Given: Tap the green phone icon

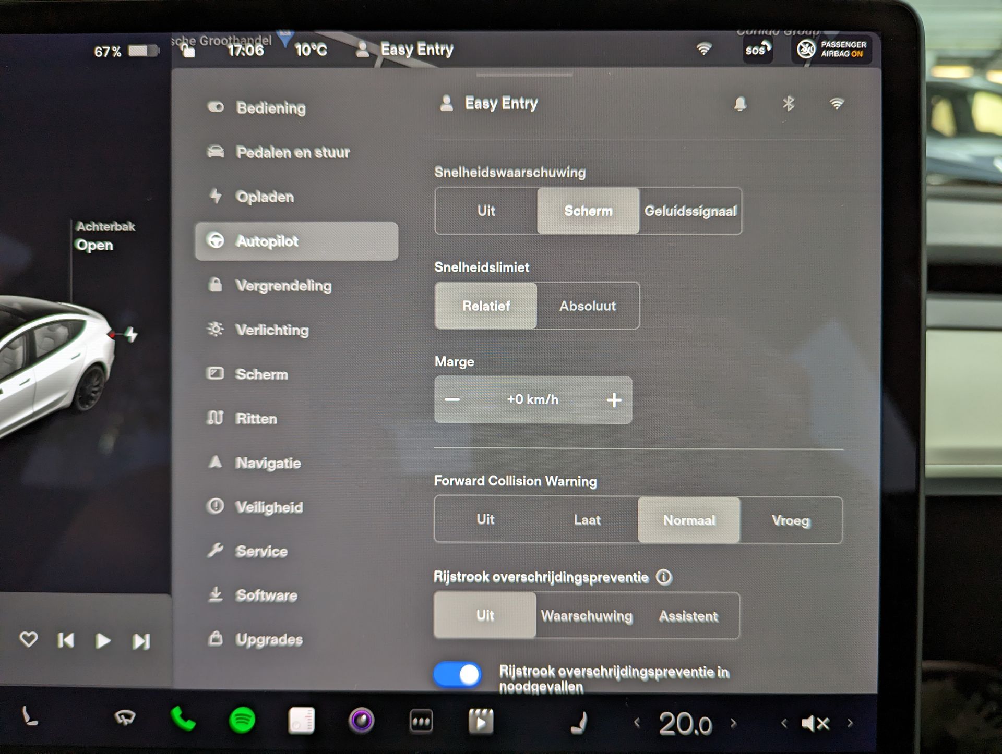Looking at the screenshot, I should point(183,720).
